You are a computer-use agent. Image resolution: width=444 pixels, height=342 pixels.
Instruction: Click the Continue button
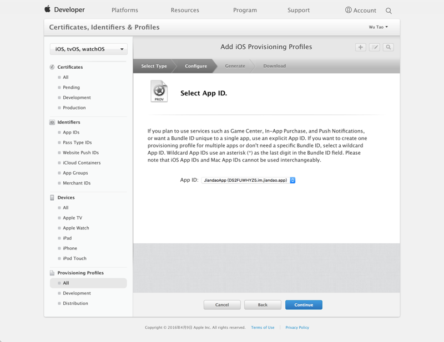[304, 305]
